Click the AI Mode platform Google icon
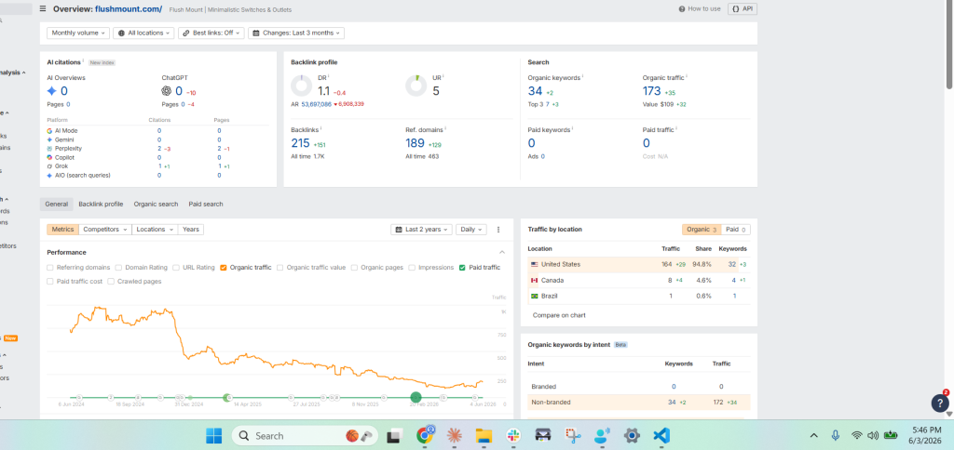The width and height of the screenshot is (954, 450). pos(49,130)
